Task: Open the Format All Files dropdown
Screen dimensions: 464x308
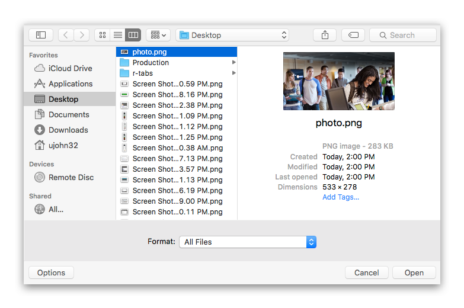Action: pyautogui.click(x=248, y=242)
